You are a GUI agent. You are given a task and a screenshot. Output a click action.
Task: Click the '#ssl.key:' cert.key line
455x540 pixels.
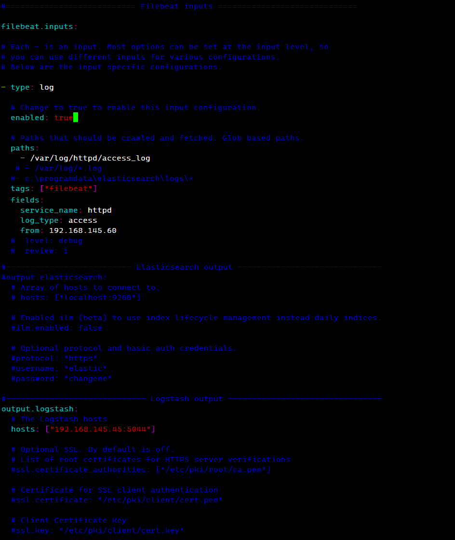click(x=97, y=530)
